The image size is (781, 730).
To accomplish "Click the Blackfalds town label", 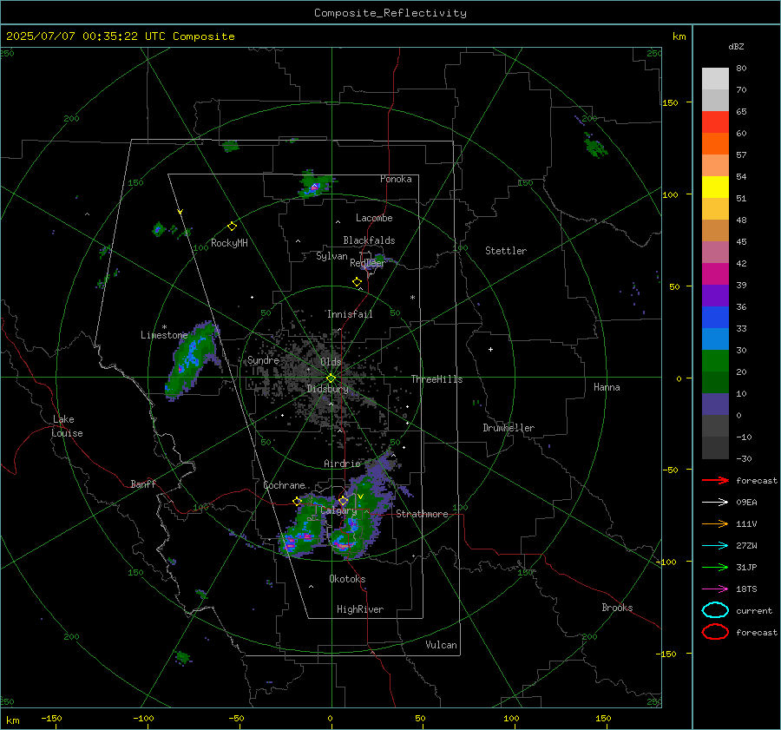I will point(369,240).
